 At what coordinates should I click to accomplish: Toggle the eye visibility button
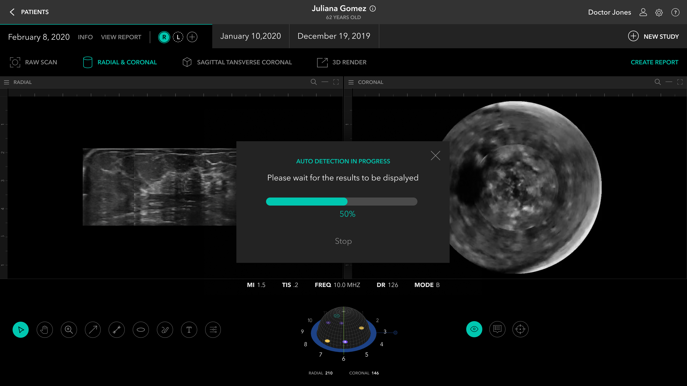click(x=474, y=329)
